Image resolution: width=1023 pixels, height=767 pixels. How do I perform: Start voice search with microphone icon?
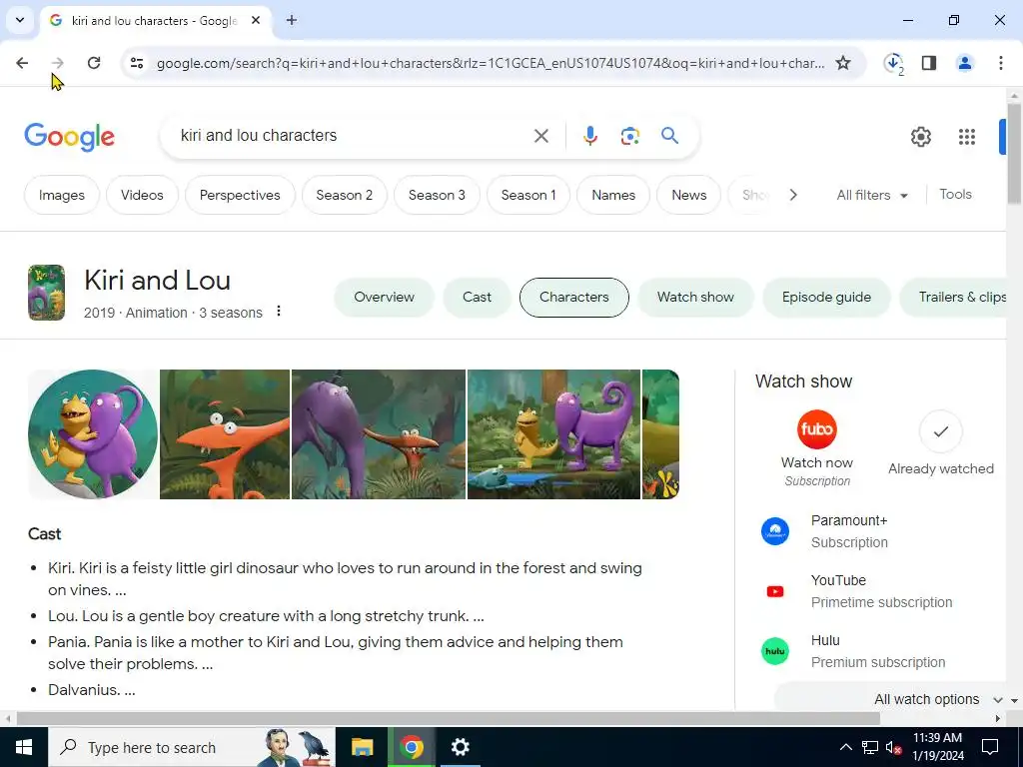(x=589, y=136)
